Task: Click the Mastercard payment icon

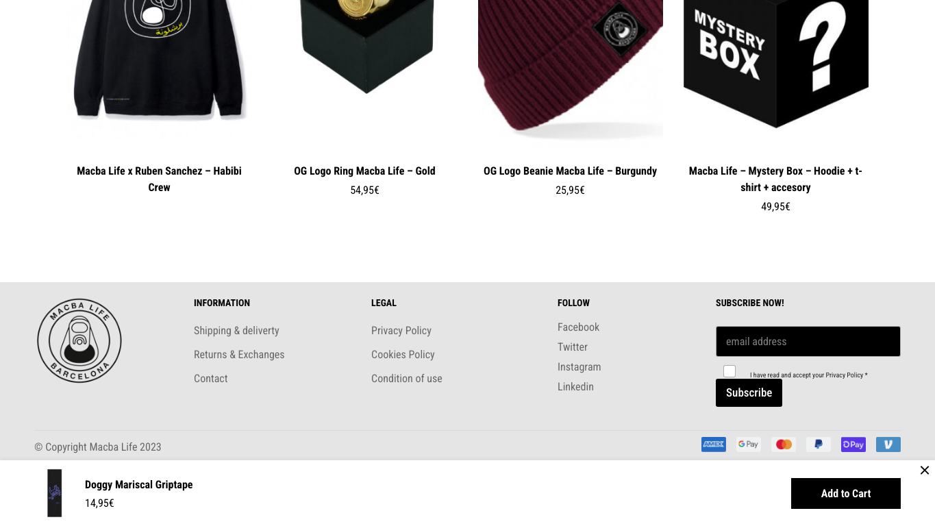Action: [783, 444]
